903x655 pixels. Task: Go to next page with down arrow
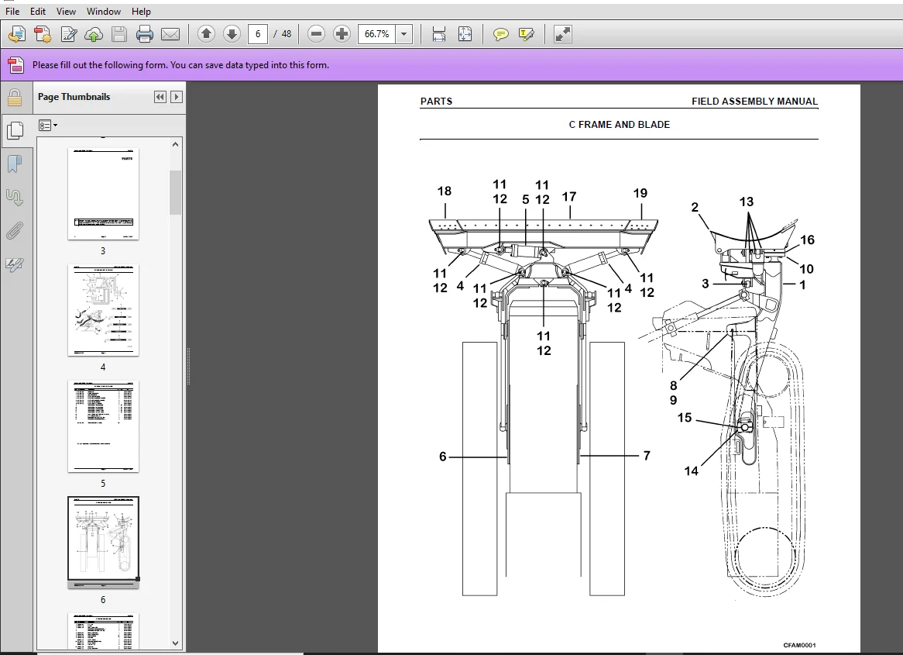pos(232,34)
